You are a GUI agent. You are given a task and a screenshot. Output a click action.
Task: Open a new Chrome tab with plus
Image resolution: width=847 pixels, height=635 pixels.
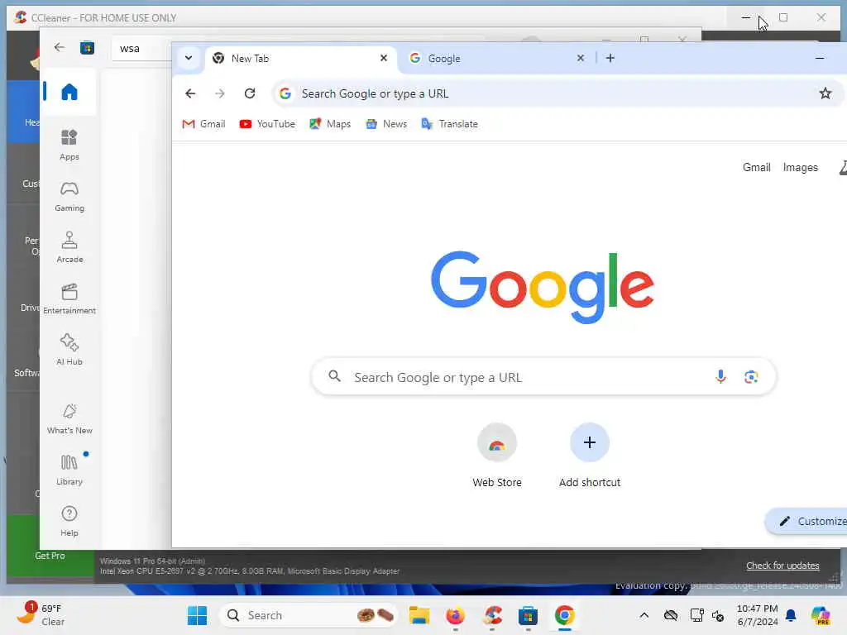610,59
